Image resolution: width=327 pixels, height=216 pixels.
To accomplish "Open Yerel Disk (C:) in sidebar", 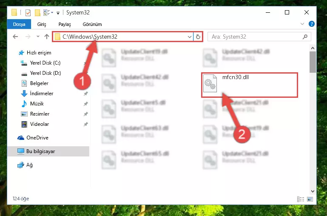I will click(x=45, y=63).
